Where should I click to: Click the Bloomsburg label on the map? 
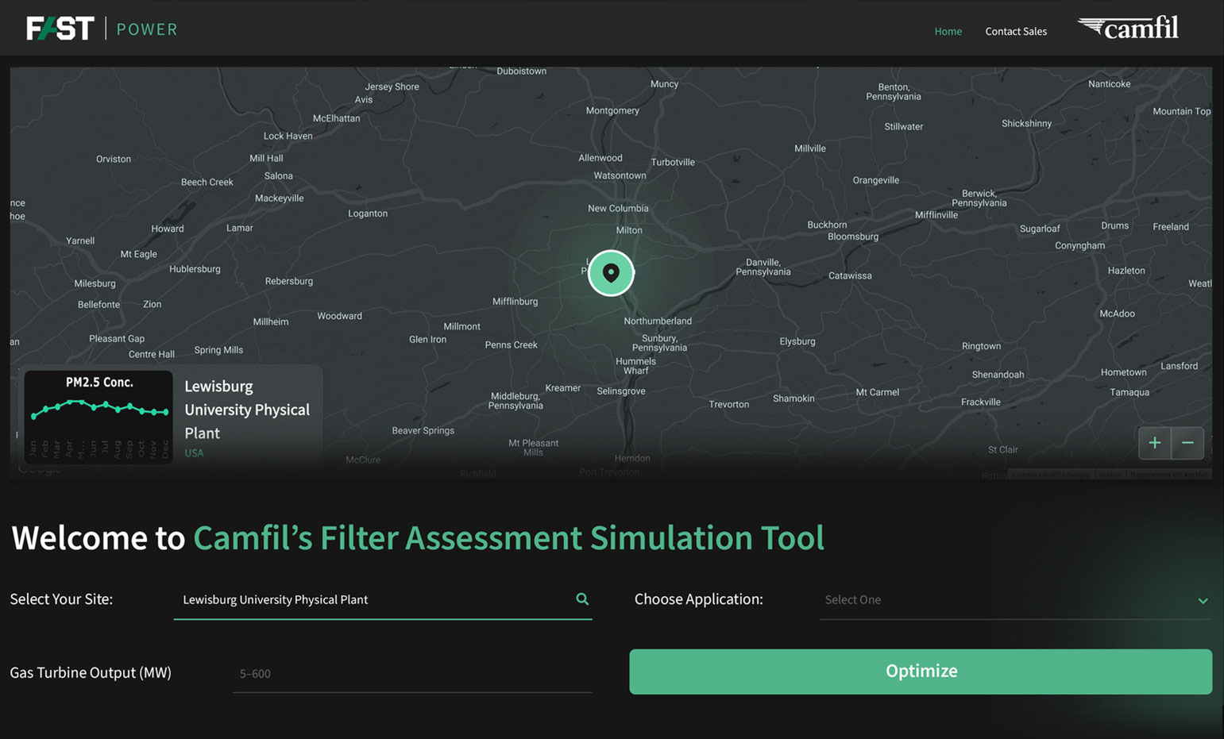click(853, 237)
